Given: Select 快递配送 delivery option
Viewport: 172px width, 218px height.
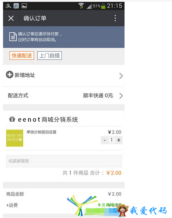Looking at the screenshot, I should click(x=22, y=56).
